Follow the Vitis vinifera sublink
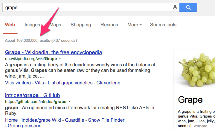Viewport: 215px width, 130px height. pyautogui.click(x=18, y=83)
